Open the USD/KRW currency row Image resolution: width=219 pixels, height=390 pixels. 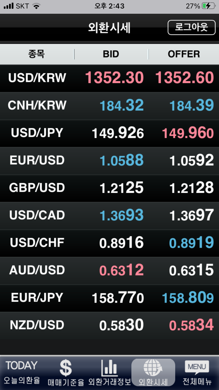tap(109, 78)
